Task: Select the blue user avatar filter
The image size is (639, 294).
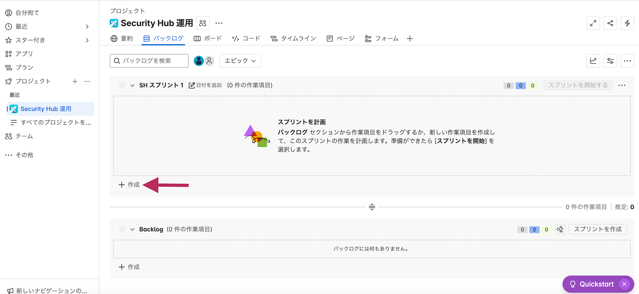Action: coord(199,61)
